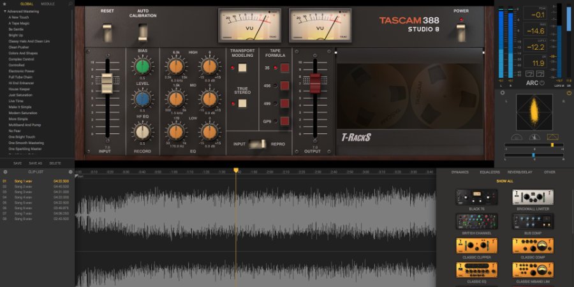The width and height of the screenshot is (574, 287).
Task: Open the EQUALIZERS module category
Action: [x=490, y=172]
